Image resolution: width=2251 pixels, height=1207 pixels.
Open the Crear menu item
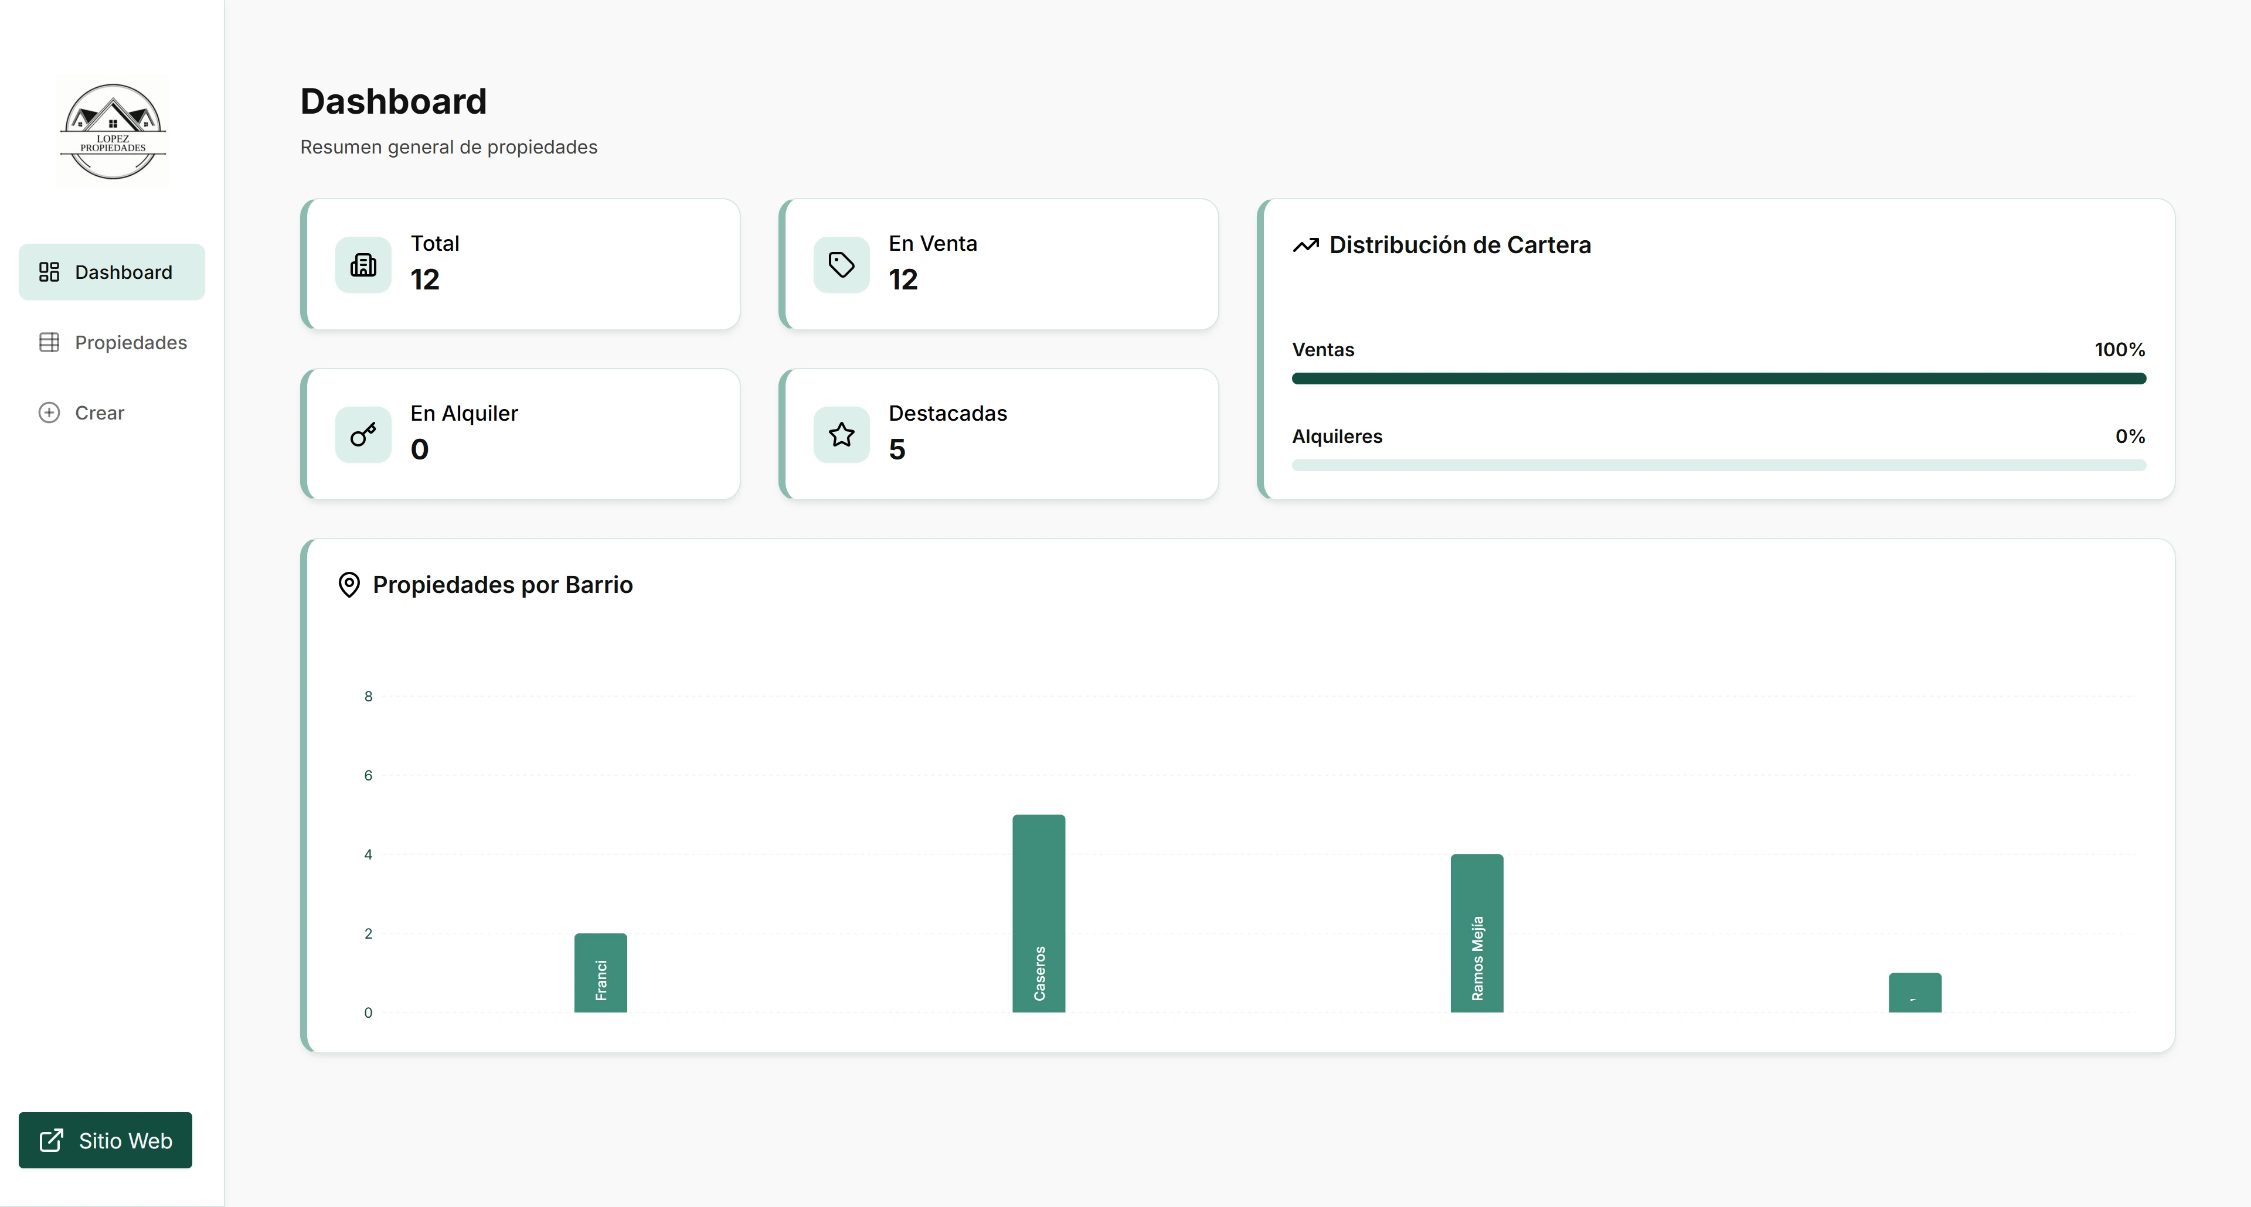112,412
